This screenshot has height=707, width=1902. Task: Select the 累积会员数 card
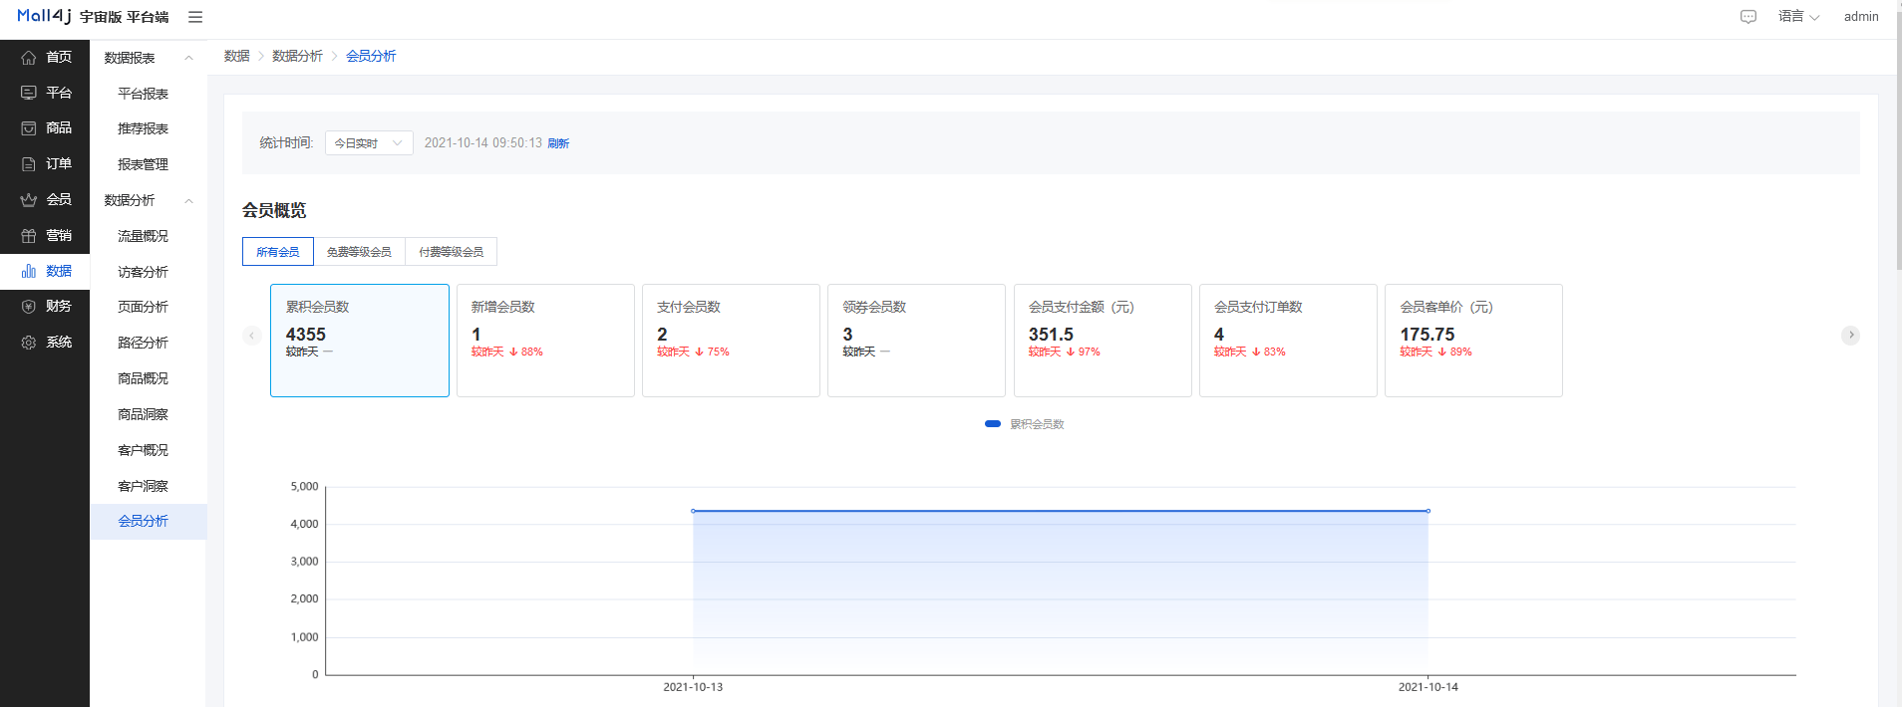pos(360,341)
